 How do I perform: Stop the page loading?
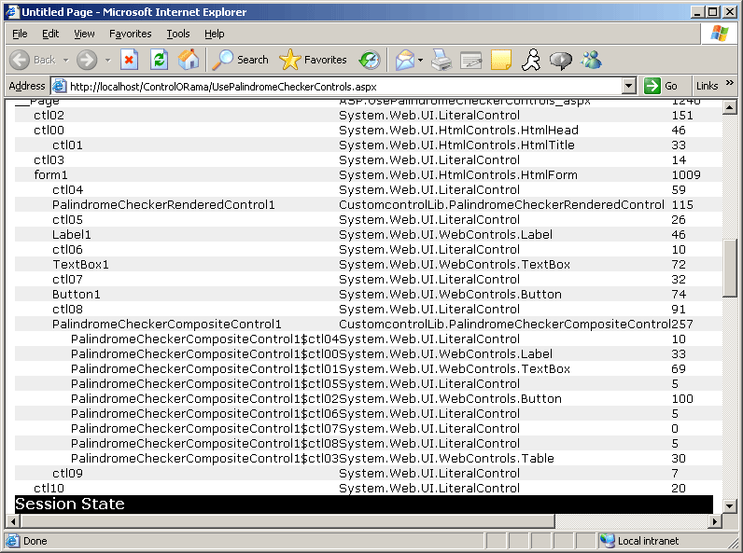(129, 60)
